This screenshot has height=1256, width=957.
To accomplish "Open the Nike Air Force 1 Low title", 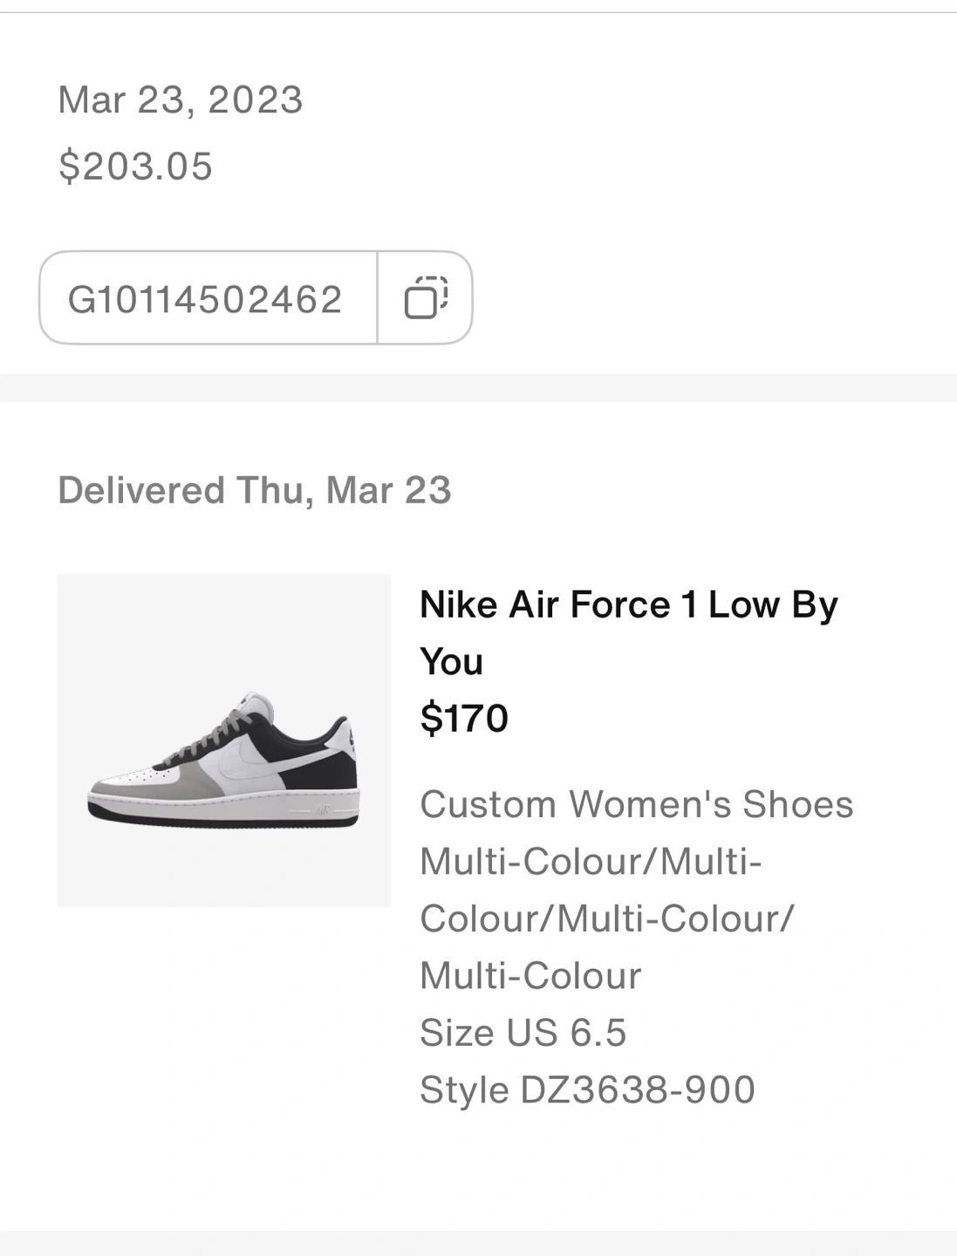I will tap(628, 604).
